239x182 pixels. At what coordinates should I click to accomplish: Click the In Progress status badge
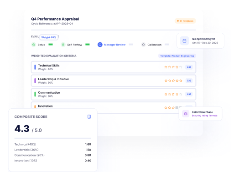(x=185, y=21)
